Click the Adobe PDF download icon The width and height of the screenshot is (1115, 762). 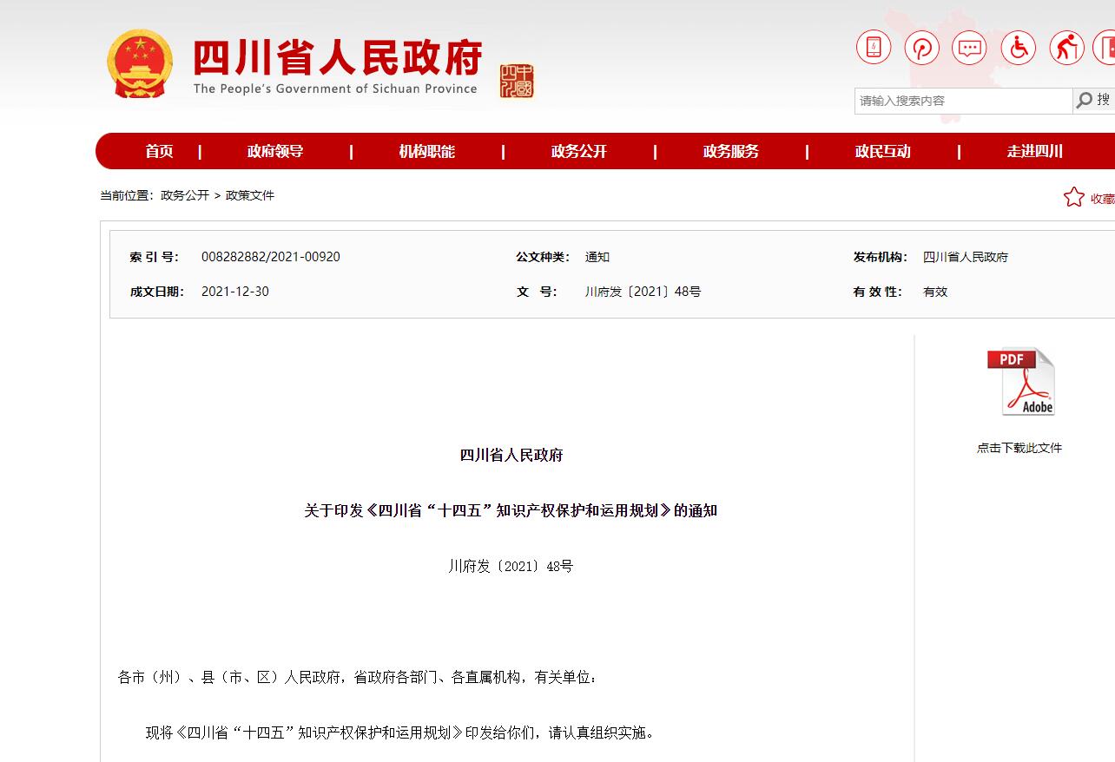(1020, 382)
